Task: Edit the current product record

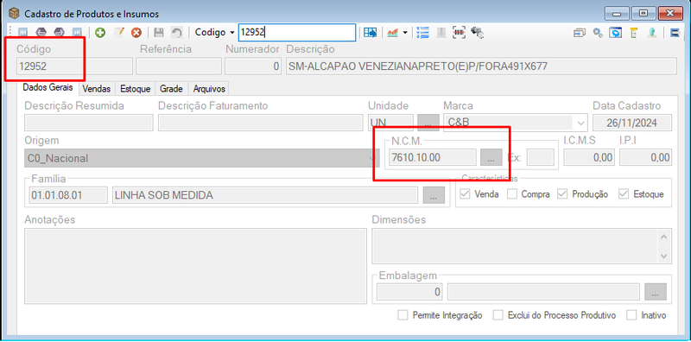Action: point(119,32)
